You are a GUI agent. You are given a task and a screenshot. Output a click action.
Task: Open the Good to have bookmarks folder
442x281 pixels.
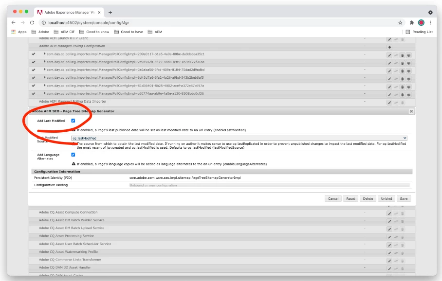[129, 32]
